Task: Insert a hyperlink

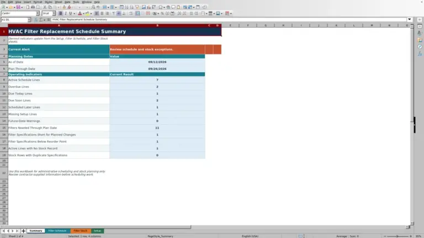Action: pyautogui.click(x=168, y=7)
